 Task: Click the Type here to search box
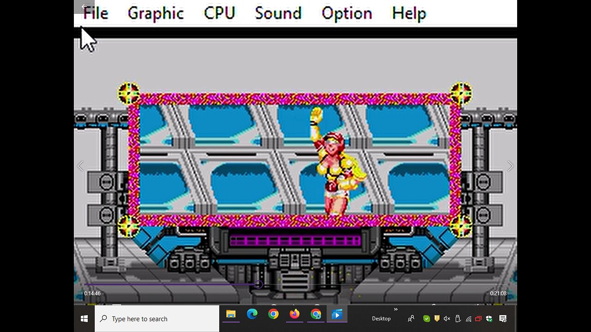[x=157, y=319]
